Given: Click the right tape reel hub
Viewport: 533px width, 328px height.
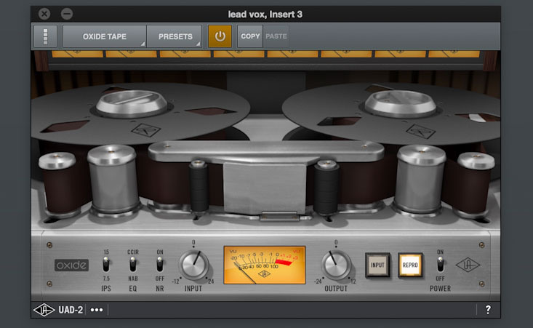Looking at the screenshot, I should point(401,103).
